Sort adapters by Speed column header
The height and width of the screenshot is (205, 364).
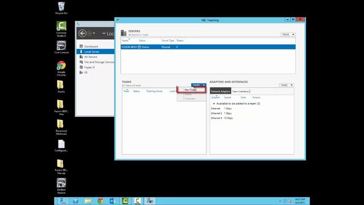point(227,97)
